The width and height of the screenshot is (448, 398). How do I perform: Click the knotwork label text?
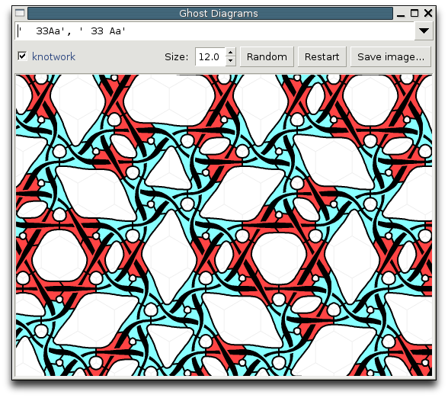(53, 56)
